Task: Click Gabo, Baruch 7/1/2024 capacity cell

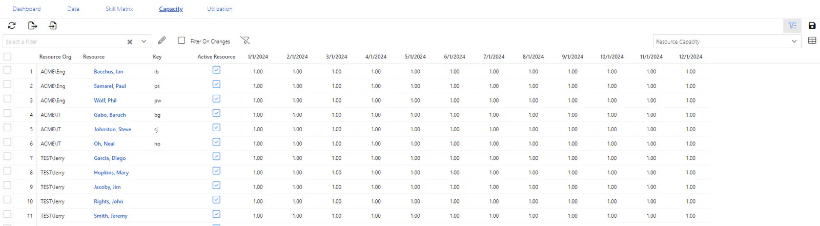Action: (494, 115)
